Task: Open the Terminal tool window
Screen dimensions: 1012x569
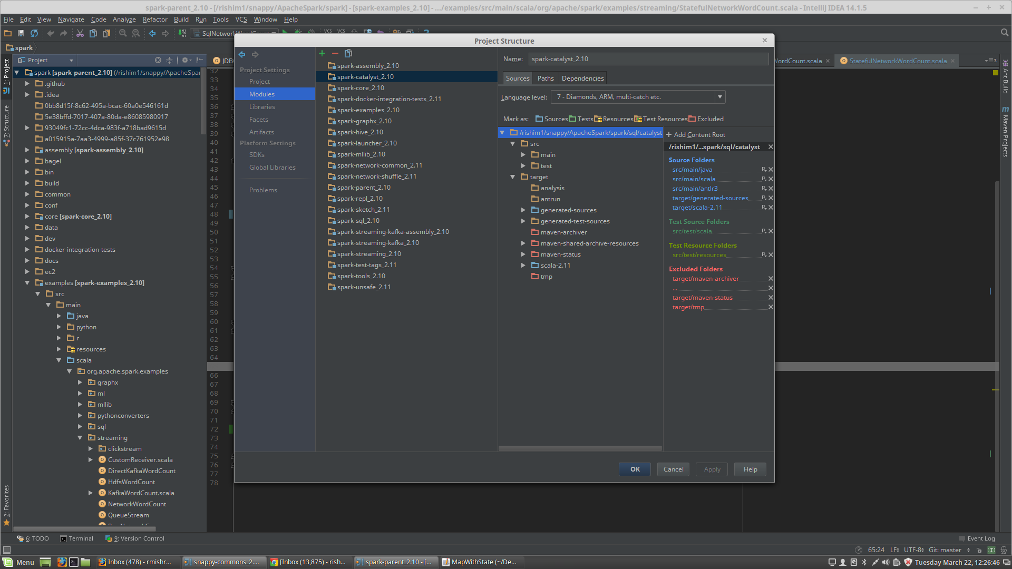Action: coord(76,538)
